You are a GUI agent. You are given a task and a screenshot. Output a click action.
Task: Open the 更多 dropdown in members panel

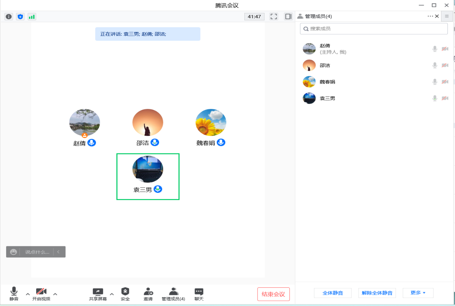418,293
